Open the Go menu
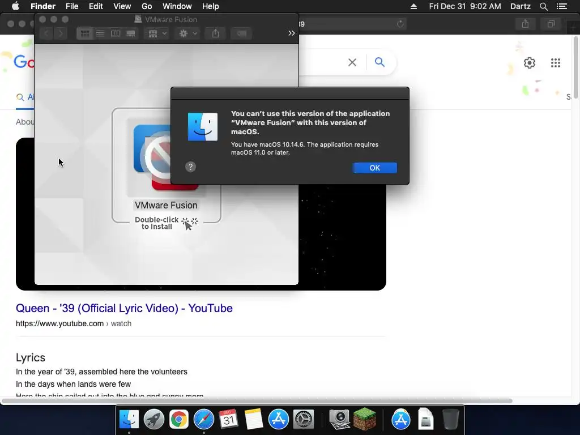This screenshot has height=435, width=580. (x=147, y=6)
